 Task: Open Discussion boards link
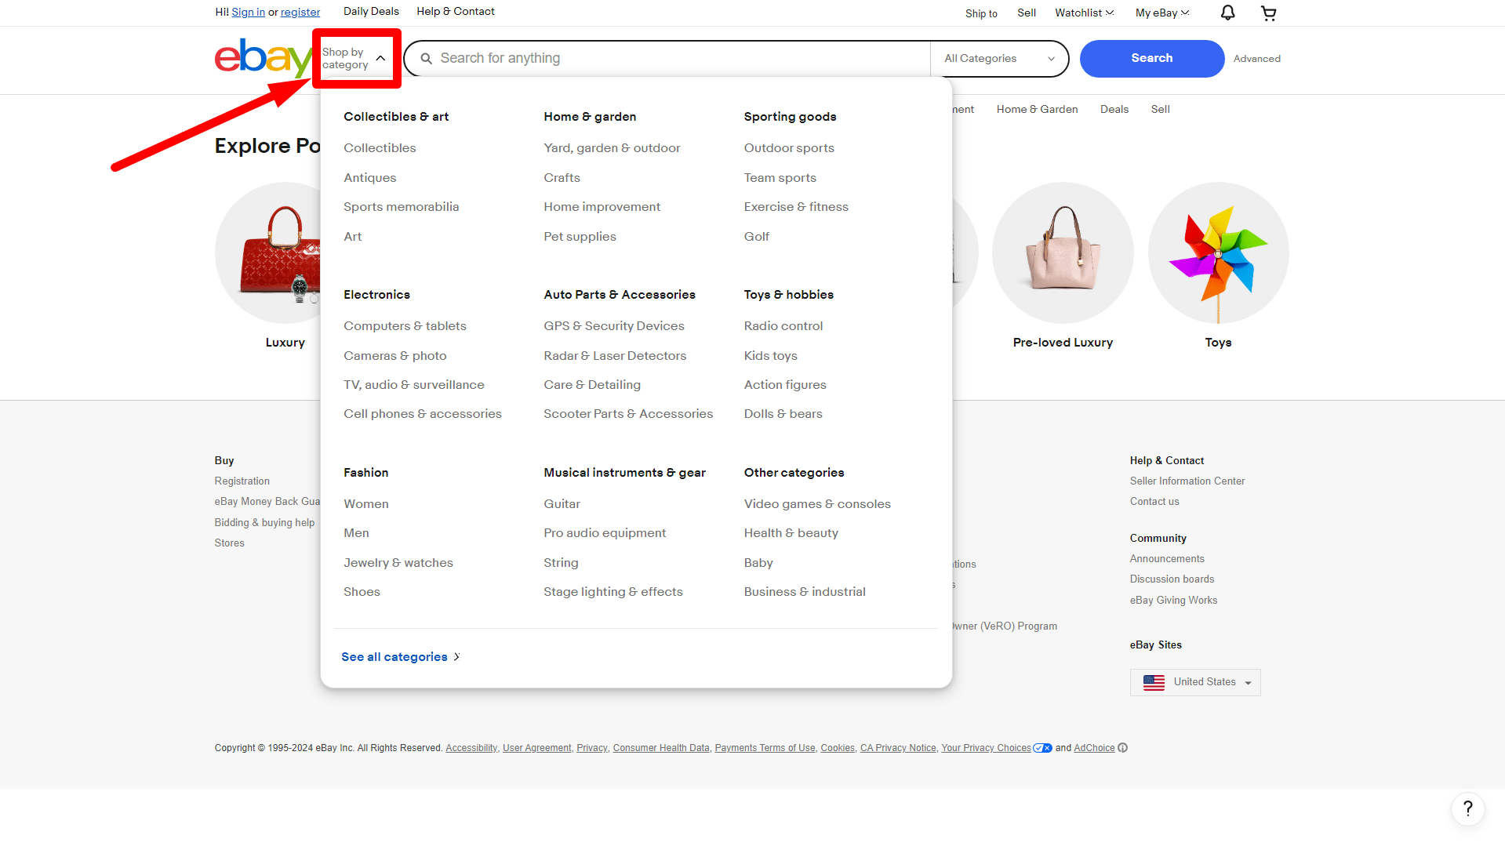point(1172,579)
